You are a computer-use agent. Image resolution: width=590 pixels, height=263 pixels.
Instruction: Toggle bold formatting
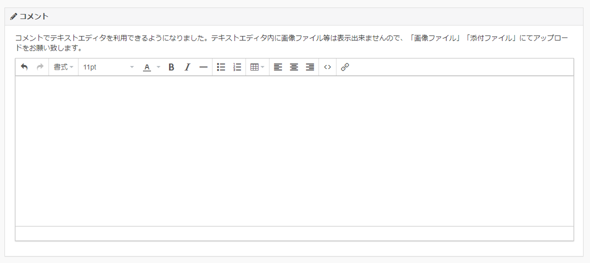(x=171, y=67)
